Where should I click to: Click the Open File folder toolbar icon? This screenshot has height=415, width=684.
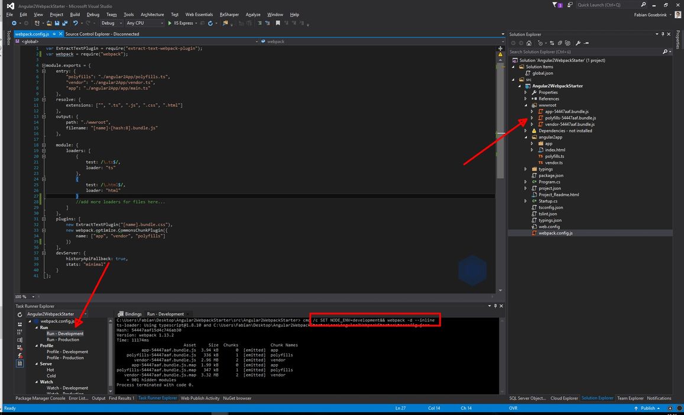(x=49, y=23)
